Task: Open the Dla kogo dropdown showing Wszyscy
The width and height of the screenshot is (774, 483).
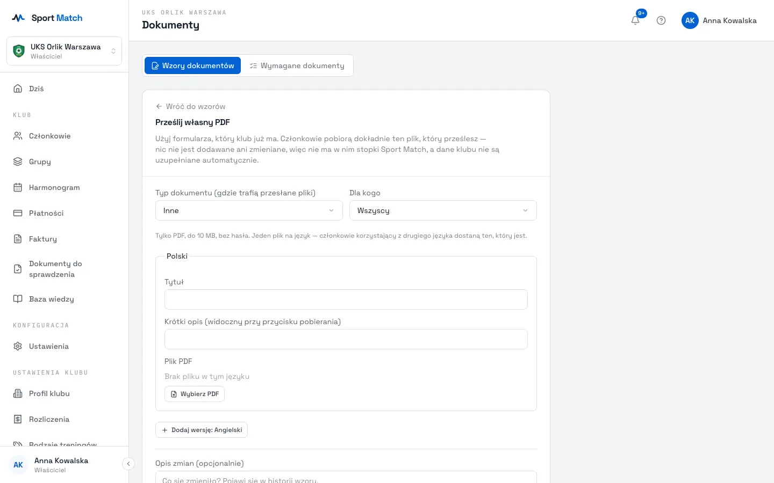Action: tap(443, 210)
